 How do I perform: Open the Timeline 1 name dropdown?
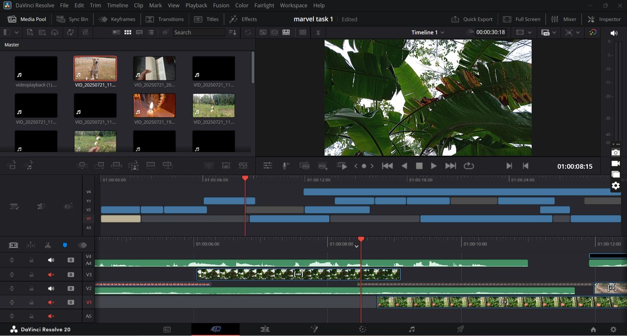pos(428,32)
